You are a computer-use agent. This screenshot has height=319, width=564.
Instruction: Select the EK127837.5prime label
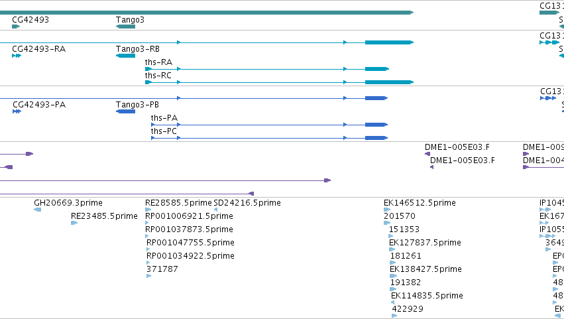[x=425, y=242]
